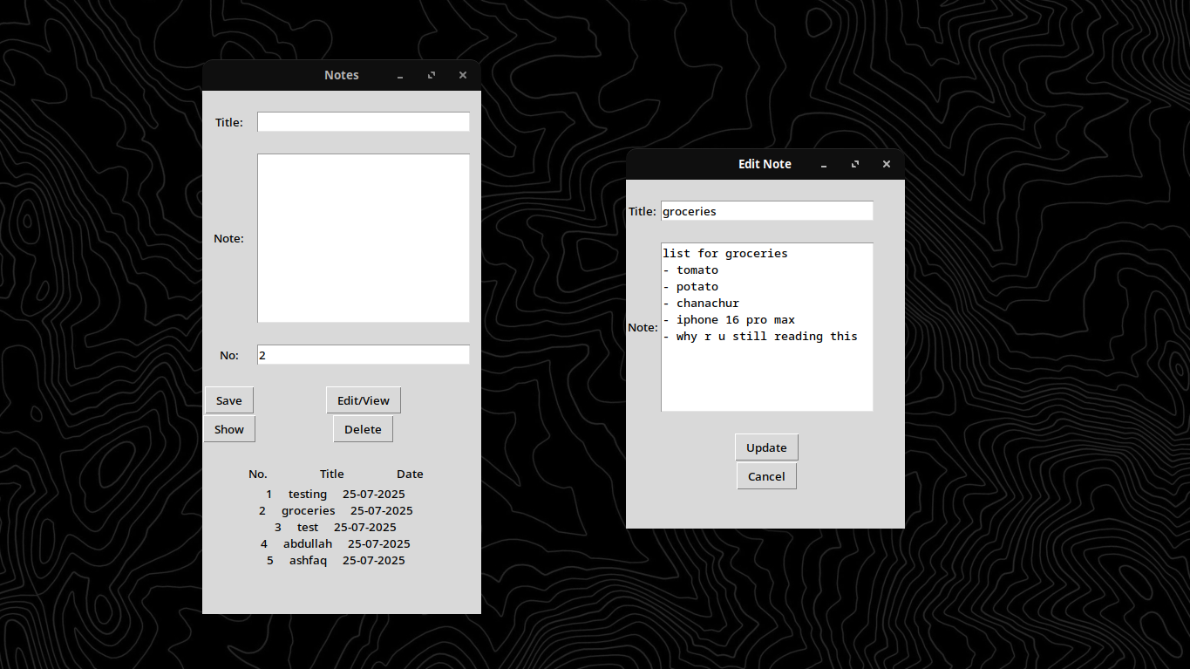Minimize the Edit Note window
The image size is (1190, 669).
tap(824, 164)
